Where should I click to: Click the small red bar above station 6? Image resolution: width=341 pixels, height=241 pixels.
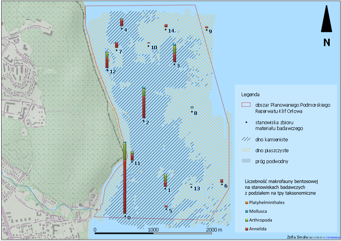221,181
